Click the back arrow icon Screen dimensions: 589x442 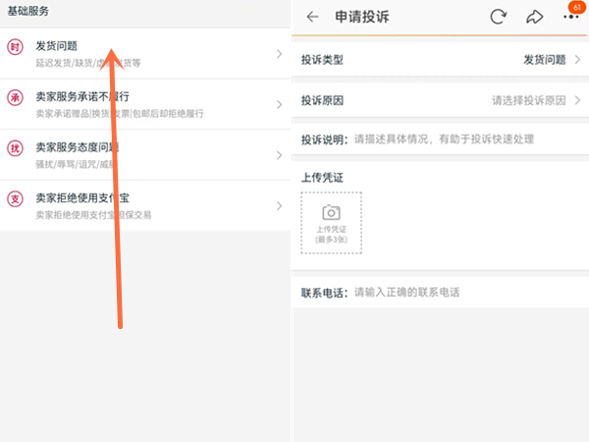tap(313, 17)
